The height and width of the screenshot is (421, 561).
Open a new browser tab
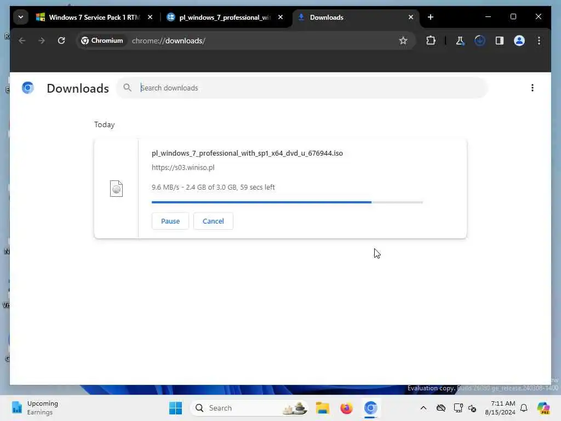click(431, 17)
